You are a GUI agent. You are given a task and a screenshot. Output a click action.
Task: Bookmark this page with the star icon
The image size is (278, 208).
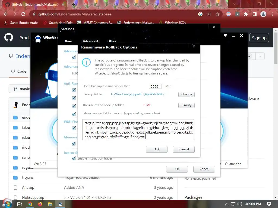(218, 14)
